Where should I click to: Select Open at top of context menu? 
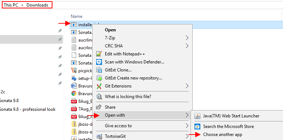[110, 30]
